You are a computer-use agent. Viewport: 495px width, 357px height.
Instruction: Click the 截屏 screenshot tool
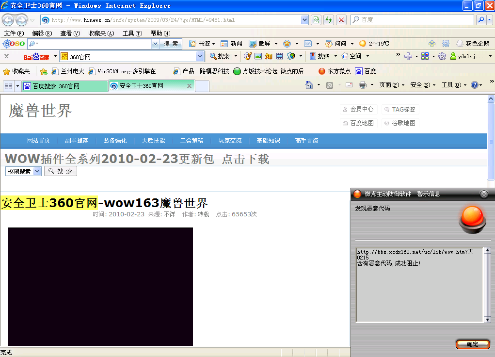click(x=260, y=44)
